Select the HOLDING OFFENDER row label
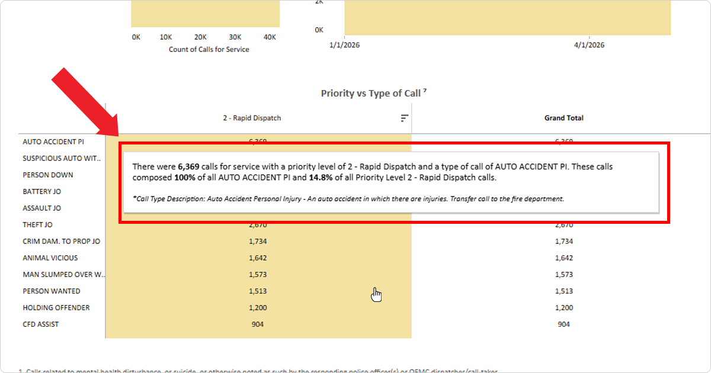This screenshot has width=711, height=373. tap(56, 308)
